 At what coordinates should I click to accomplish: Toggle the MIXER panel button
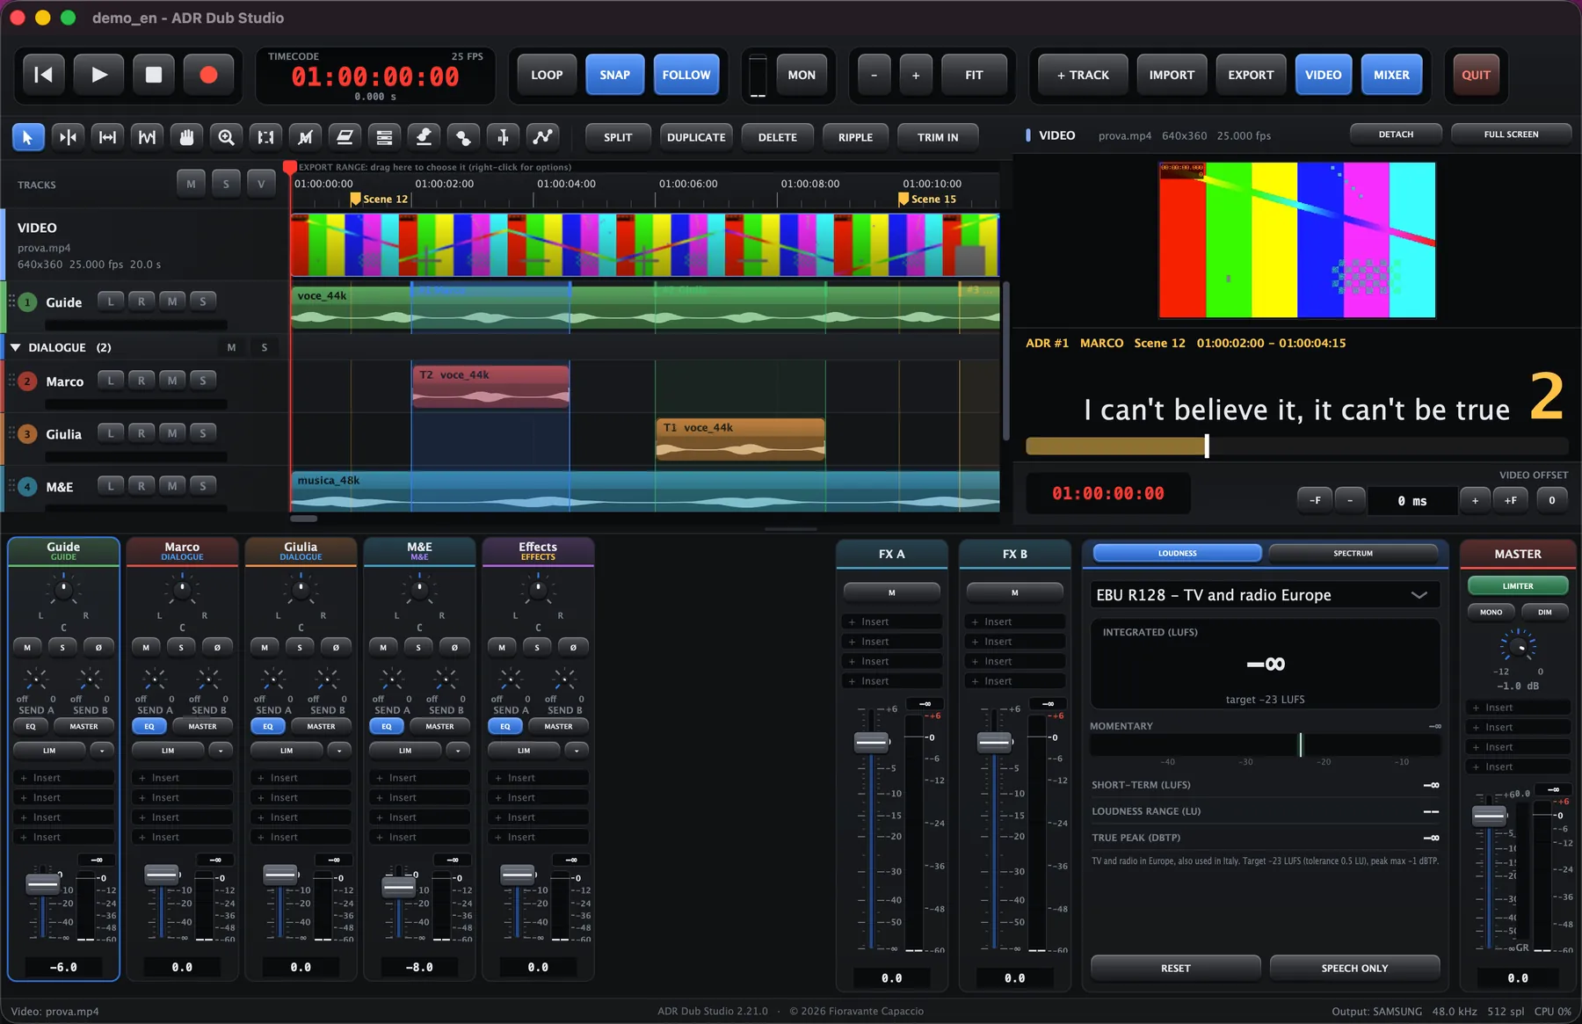click(1391, 75)
